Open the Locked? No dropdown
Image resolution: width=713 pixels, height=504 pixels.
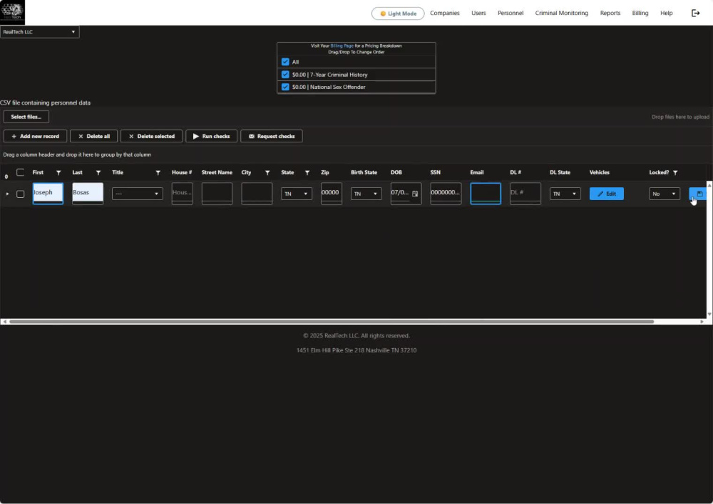coord(665,194)
